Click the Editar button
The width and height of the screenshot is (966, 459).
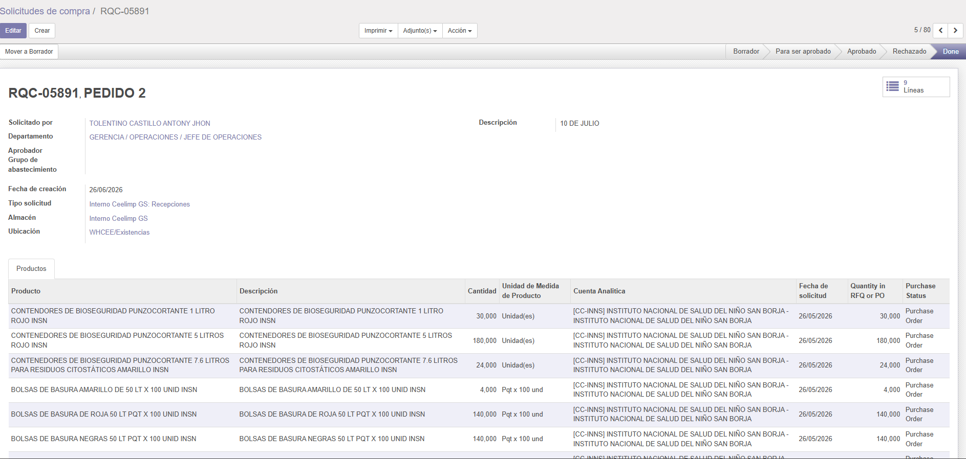click(x=13, y=31)
